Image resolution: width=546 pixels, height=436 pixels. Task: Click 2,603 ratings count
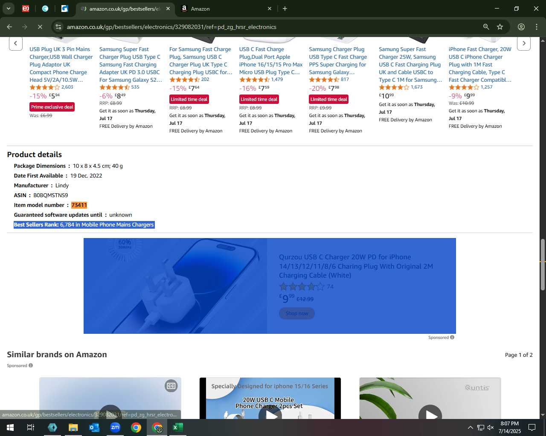[x=67, y=87]
